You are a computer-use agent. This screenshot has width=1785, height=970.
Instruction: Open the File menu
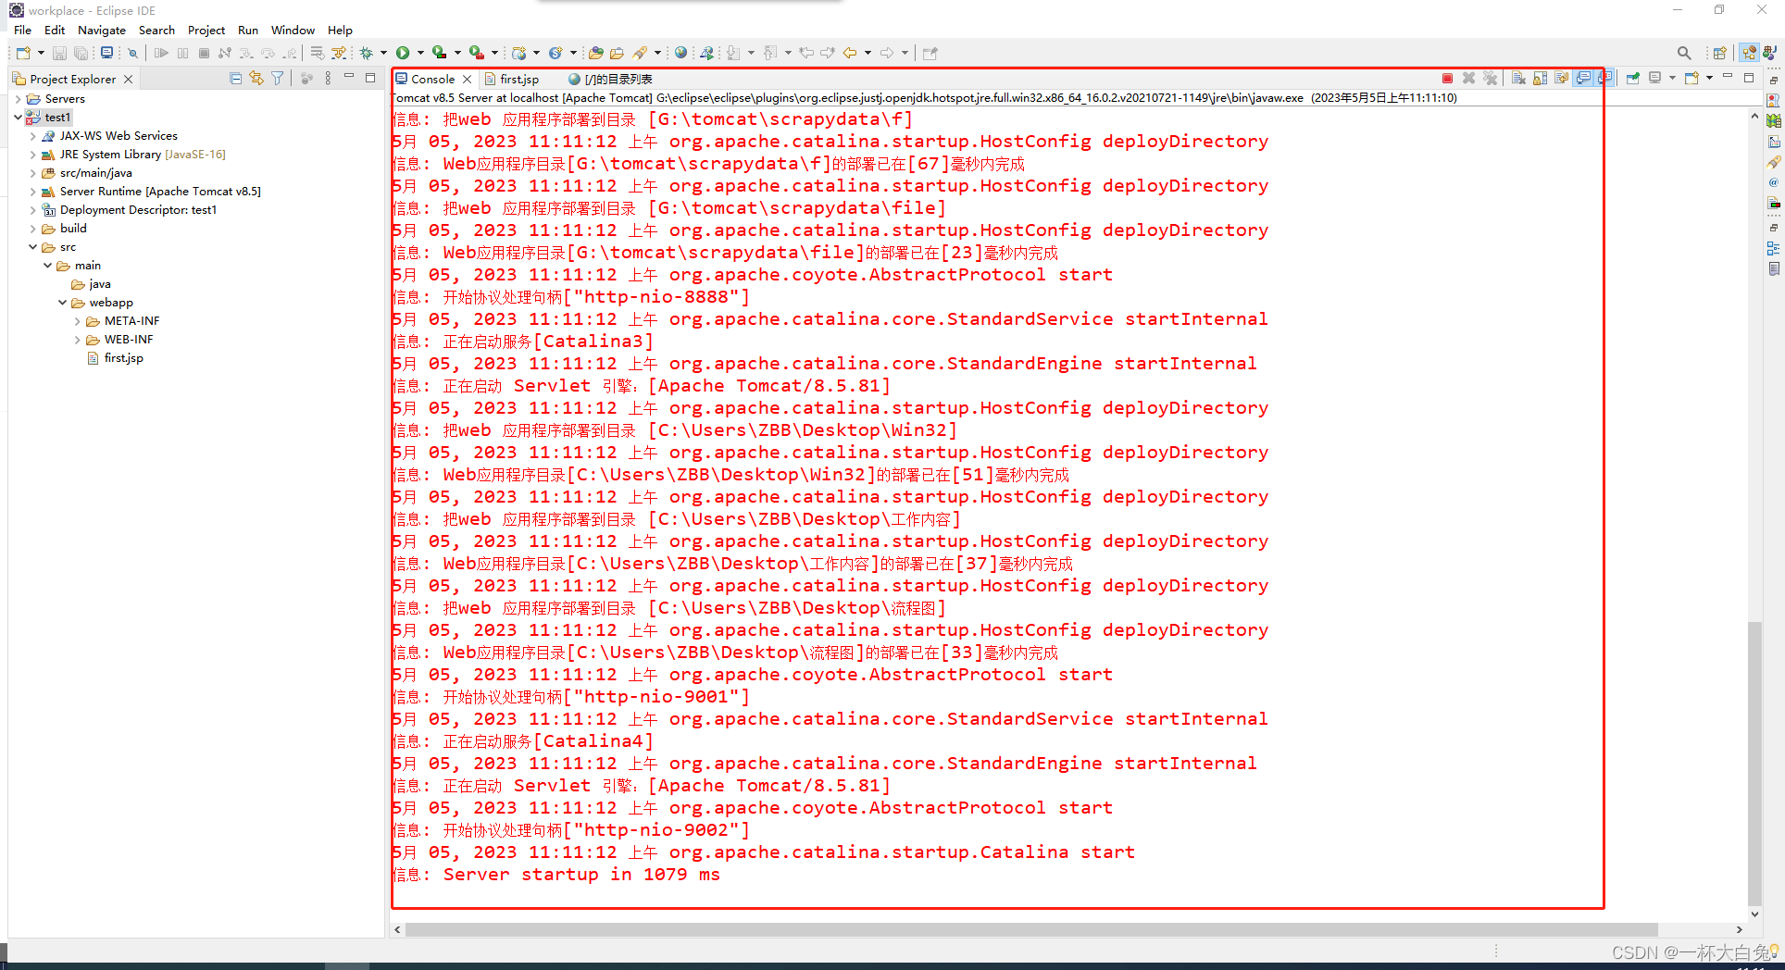pos(23,30)
